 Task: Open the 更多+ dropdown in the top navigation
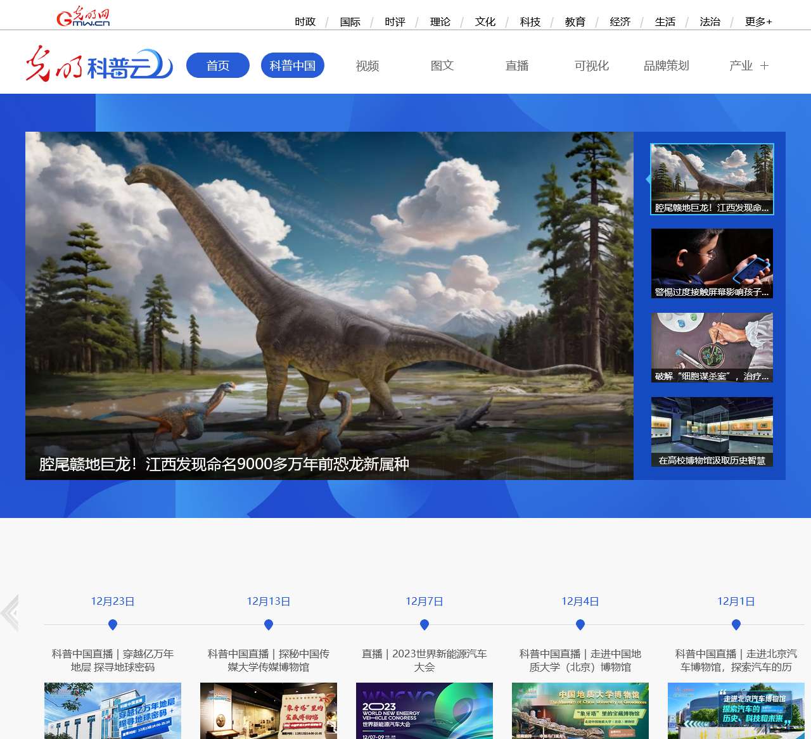point(758,22)
